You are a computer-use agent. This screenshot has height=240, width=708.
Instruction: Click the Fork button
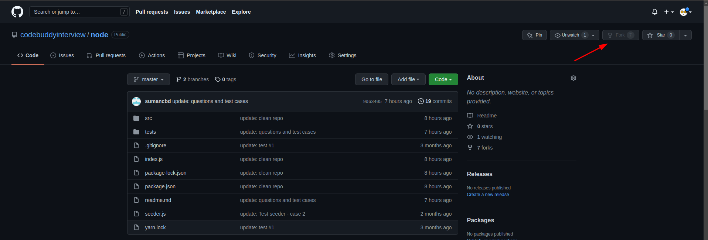pyautogui.click(x=620, y=35)
